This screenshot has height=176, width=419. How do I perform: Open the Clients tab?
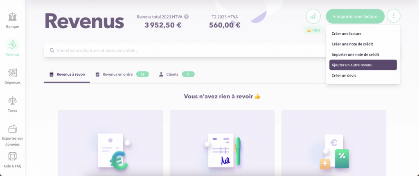pyautogui.click(x=177, y=74)
